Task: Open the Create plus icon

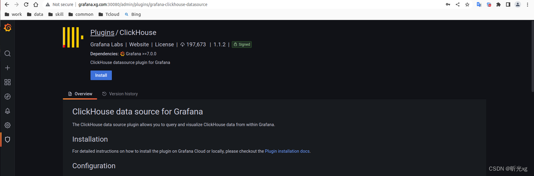Action: (8, 68)
